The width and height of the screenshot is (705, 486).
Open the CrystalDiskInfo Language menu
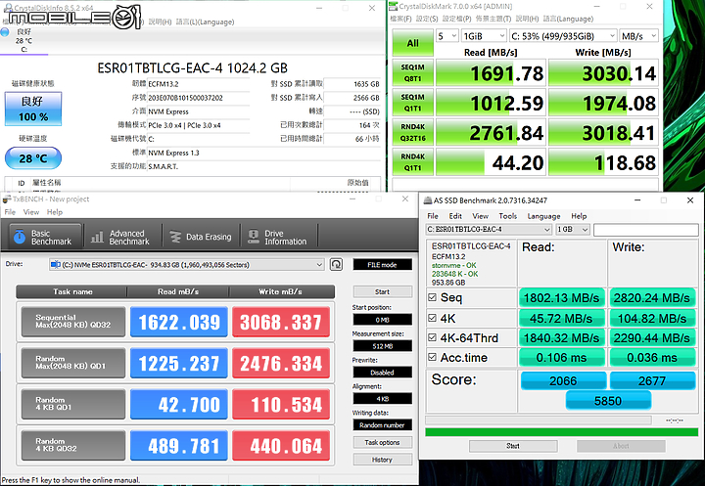205,22
